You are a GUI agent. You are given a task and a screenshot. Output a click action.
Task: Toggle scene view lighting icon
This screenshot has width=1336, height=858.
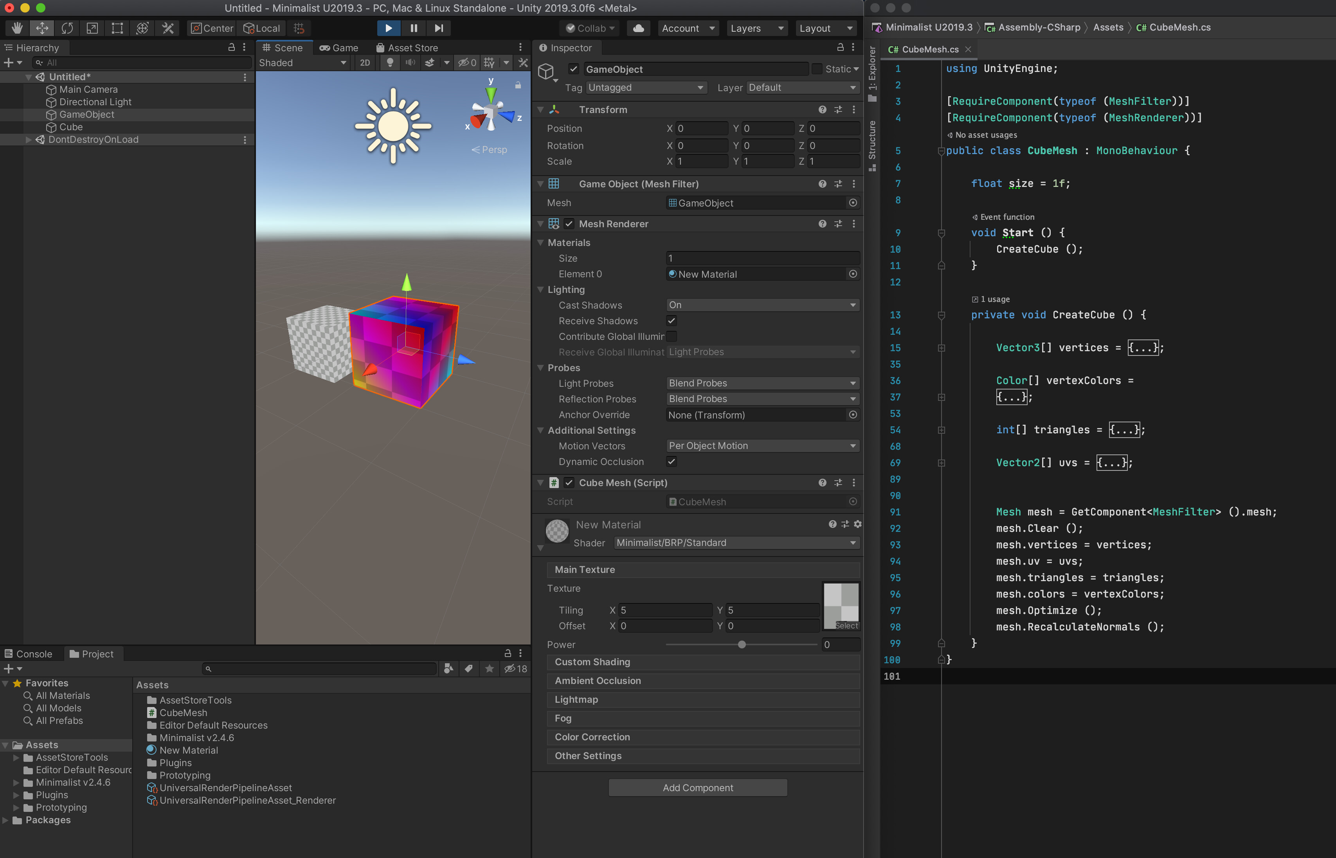(x=390, y=63)
